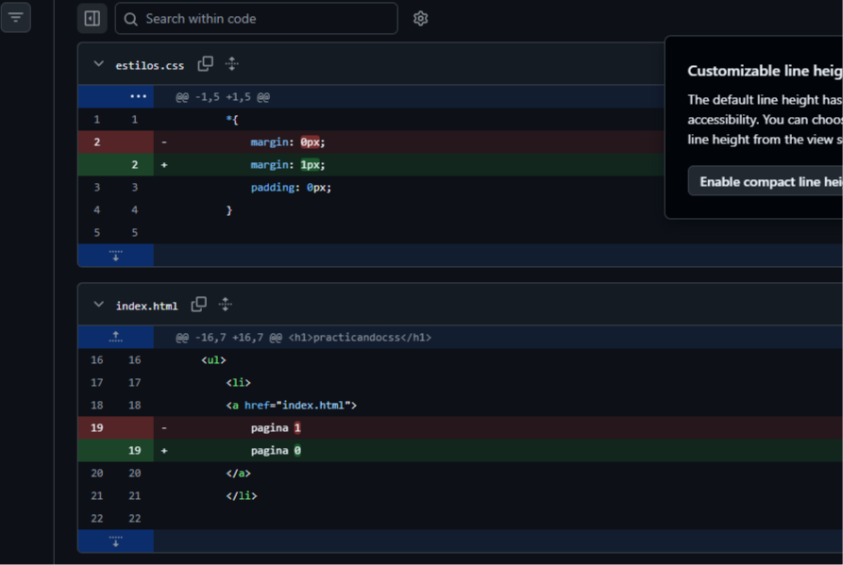Focus the Search within code field
This screenshot has height=565, width=843.
click(x=257, y=18)
